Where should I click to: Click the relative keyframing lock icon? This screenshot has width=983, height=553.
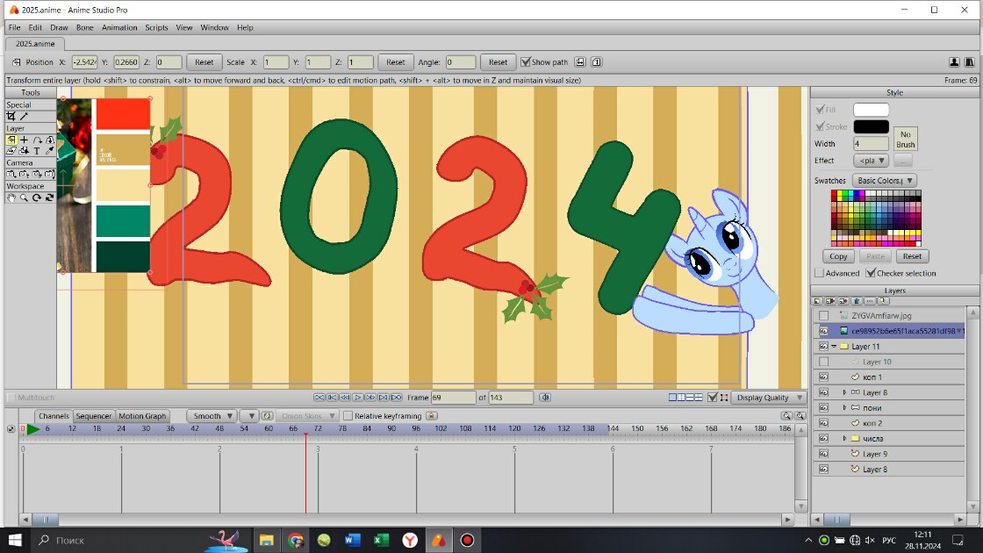431,416
